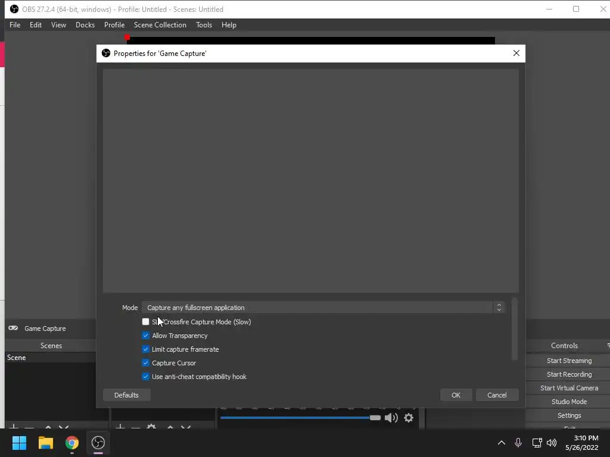Open the Edit menu

[35, 25]
